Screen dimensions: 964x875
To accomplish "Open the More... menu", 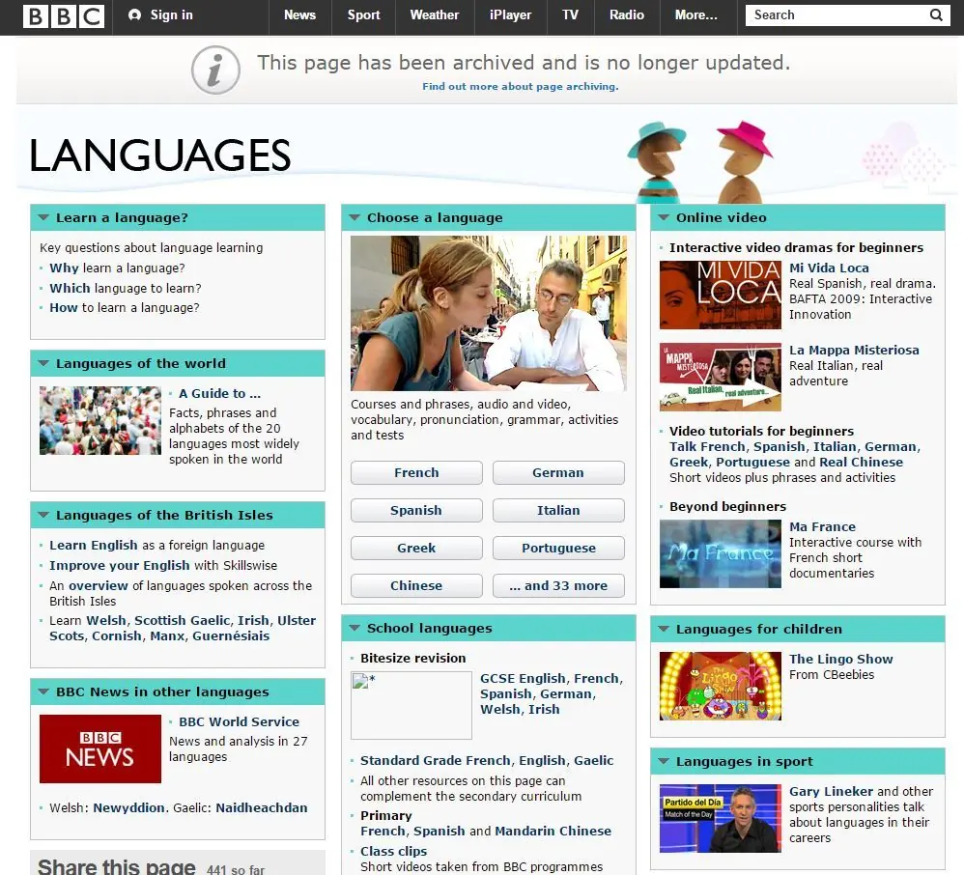I will 695,14.
